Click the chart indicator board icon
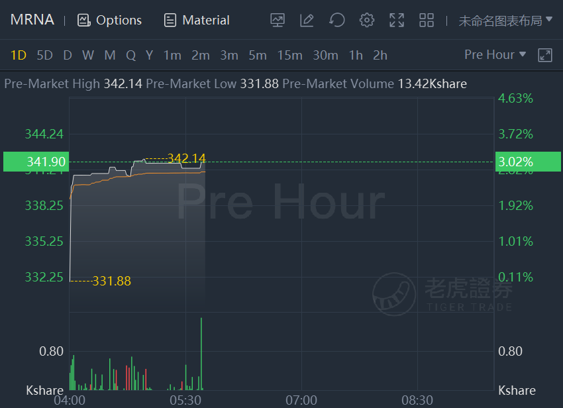 (x=277, y=20)
